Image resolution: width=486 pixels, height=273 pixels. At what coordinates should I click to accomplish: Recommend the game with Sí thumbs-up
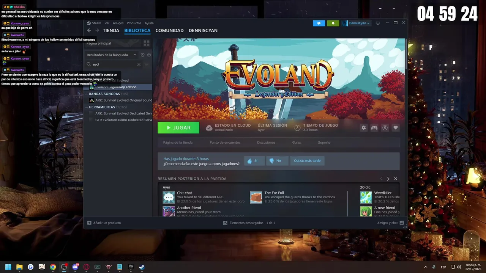pyautogui.click(x=254, y=161)
